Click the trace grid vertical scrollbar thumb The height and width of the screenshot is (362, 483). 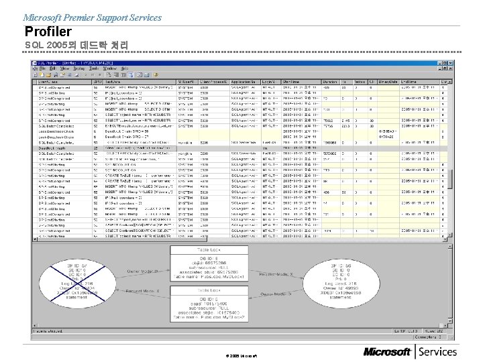tap(449, 179)
